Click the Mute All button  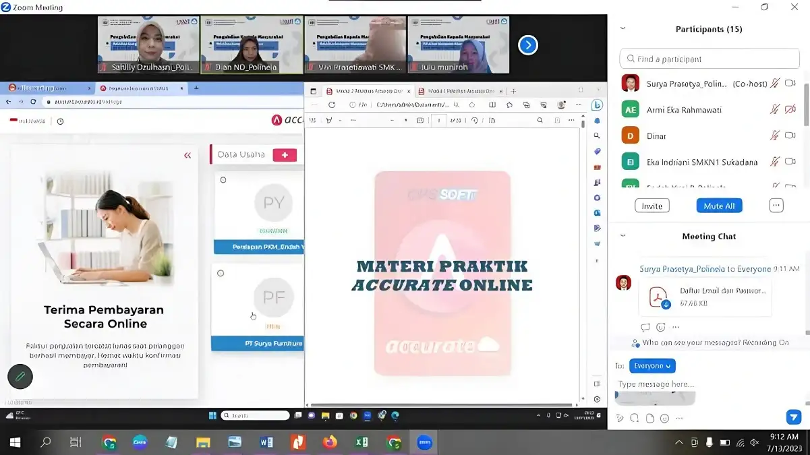719,206
